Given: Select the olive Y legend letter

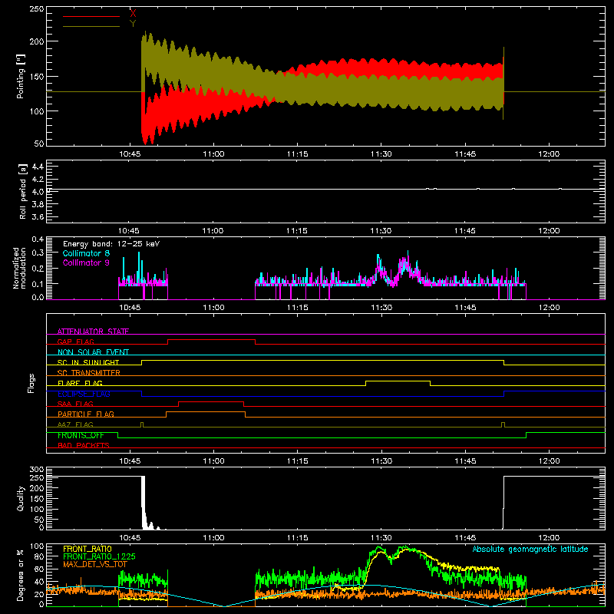Looking at the screenshot, I should [133, 24].
